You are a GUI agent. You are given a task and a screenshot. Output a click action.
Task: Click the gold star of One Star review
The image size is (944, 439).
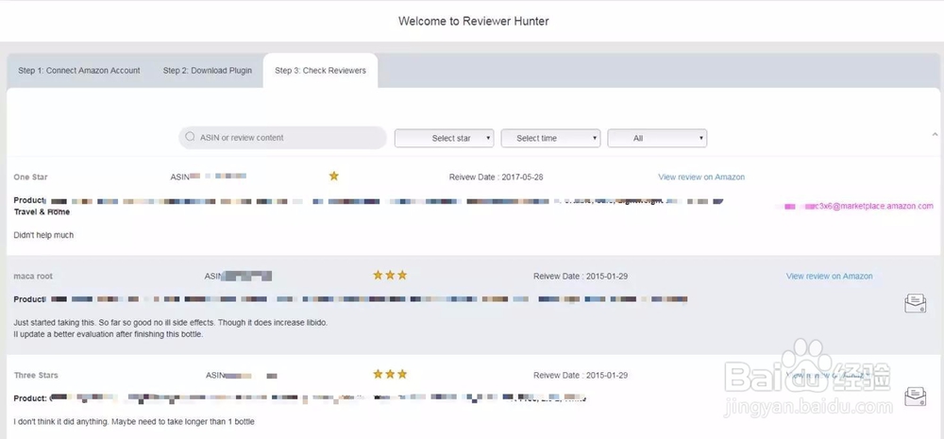[333, 176]
